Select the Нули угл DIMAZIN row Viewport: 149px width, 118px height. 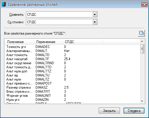pyautogui.click(x=72, y=100)
